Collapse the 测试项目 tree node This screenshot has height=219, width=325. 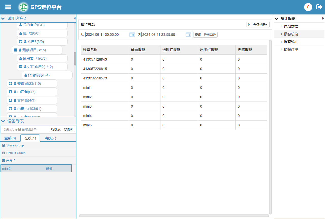pos(15,50)
